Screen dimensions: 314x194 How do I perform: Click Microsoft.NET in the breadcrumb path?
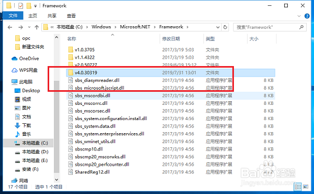[135, 27]
